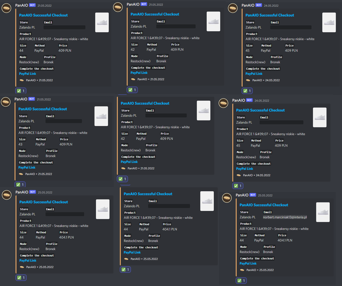Open PayPal Link in the size 43 card

[x=27, y=167]
